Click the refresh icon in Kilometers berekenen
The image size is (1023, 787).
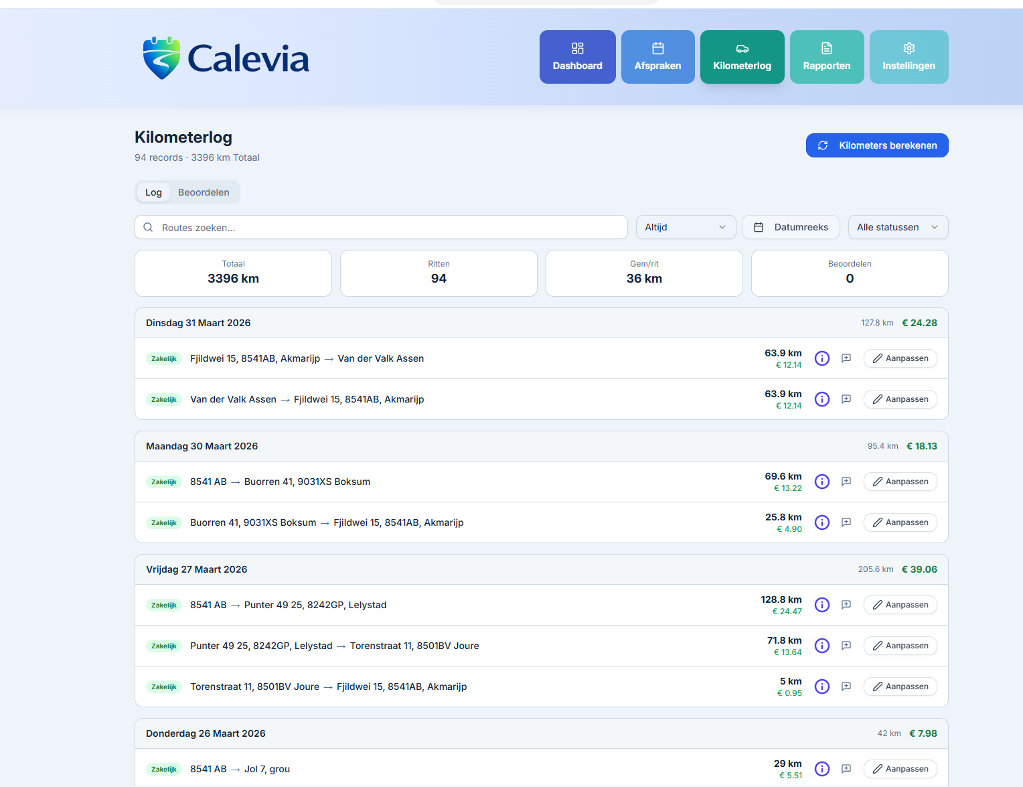(823, 145)
